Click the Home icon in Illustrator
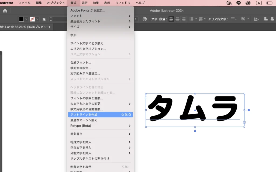 [x=5, y=11]
